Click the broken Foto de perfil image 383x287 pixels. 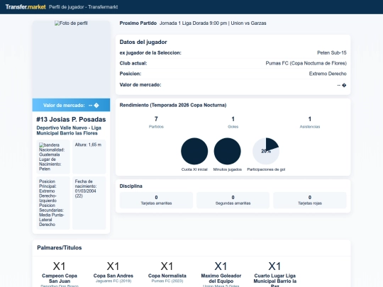click(x=71, y=23)
